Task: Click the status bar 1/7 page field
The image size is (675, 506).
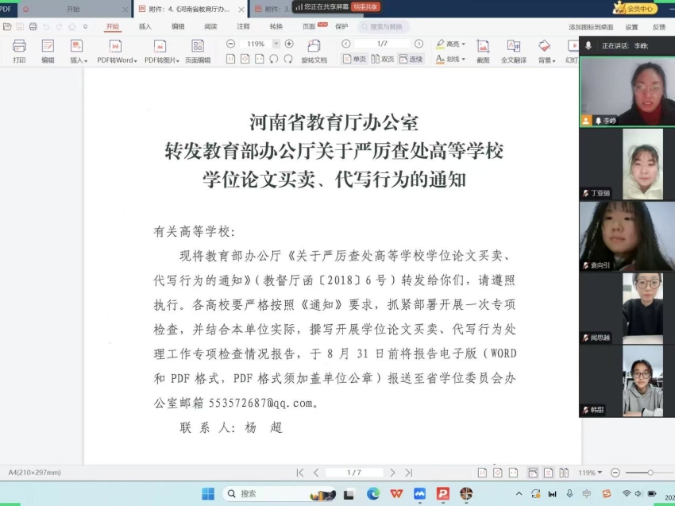Action: (354, 473)
